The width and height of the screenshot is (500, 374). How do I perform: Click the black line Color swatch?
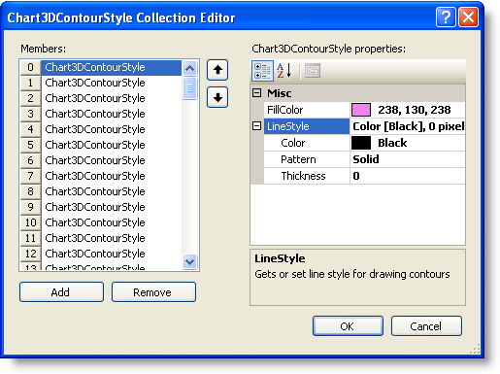[361, 143]
